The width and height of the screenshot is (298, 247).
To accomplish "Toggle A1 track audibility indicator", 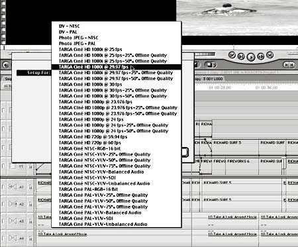I will pos(3,187).
